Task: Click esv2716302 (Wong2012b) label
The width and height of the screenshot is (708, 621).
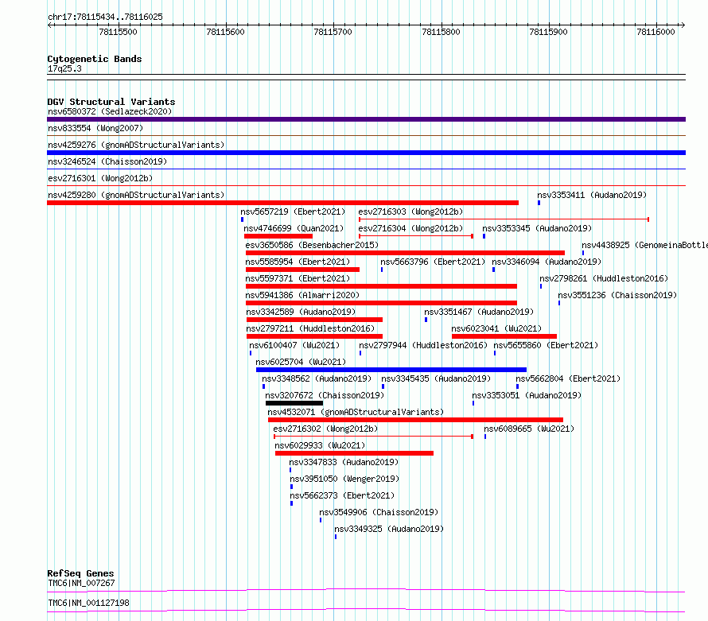Action: pyautogui.click(x=325, y=429)
